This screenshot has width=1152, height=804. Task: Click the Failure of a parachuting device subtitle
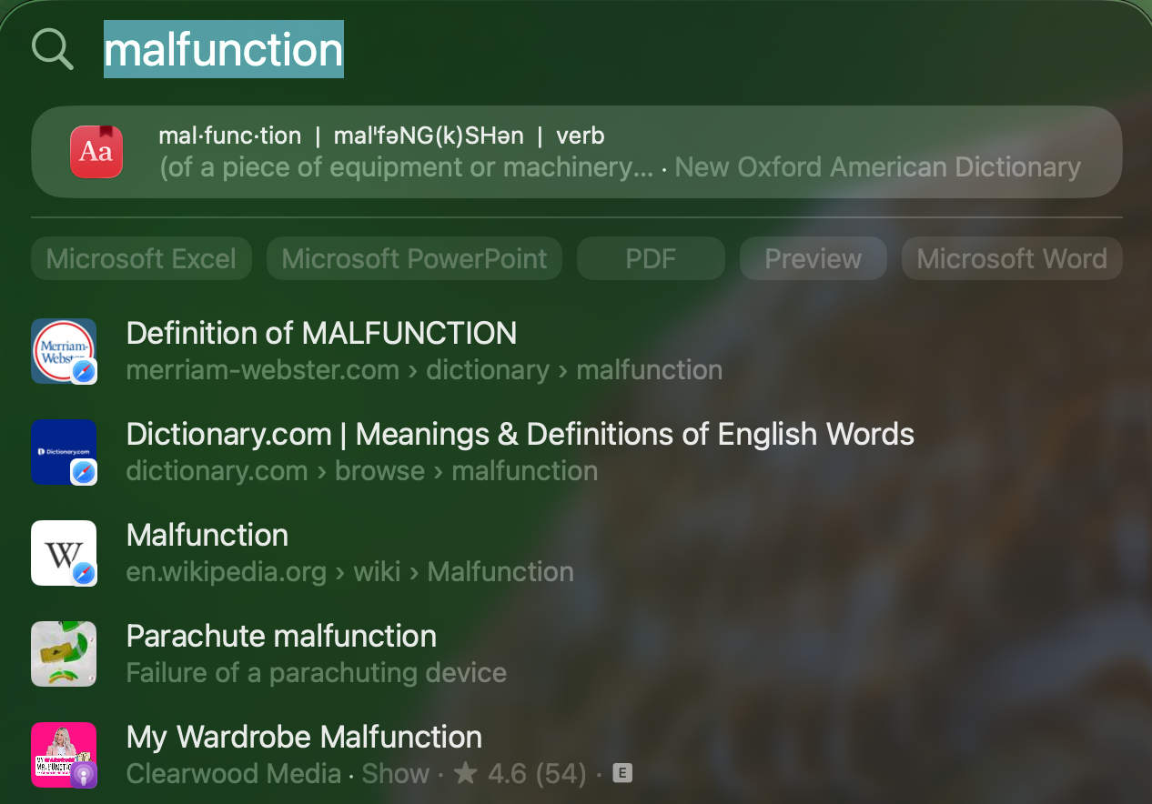317,673
